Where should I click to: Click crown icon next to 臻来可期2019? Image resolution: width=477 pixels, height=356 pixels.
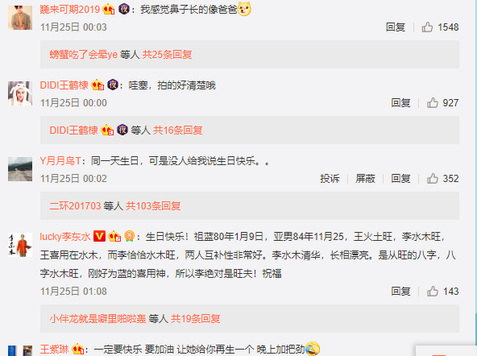coord(109,10)
